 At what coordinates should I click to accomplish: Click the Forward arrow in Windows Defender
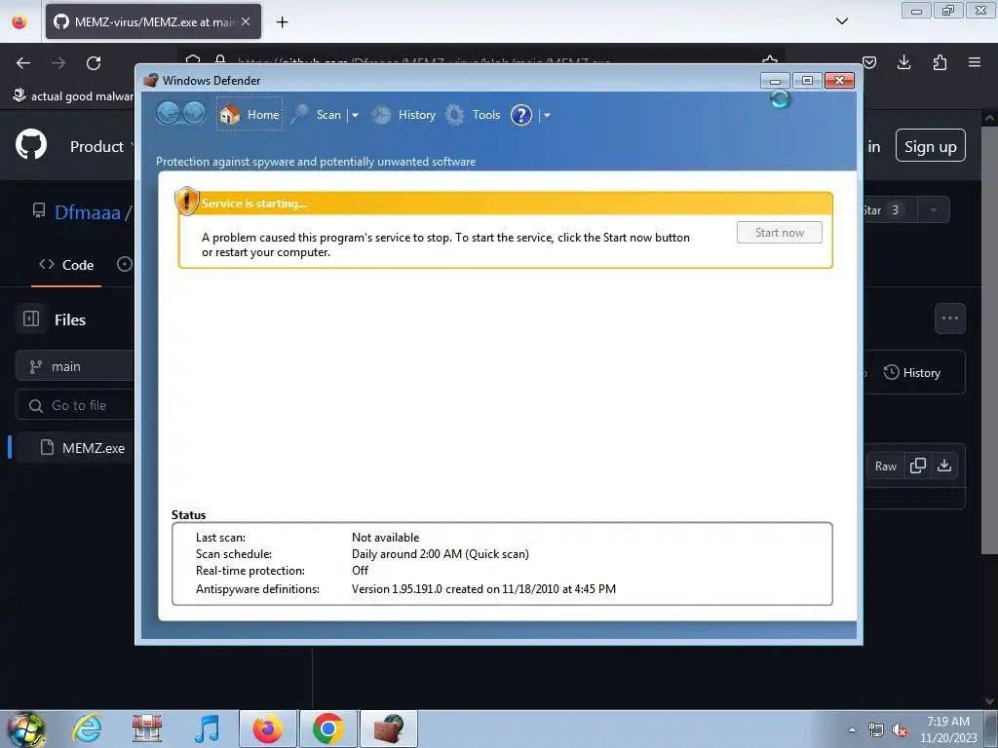pyautogui.click(x=194, y=113)
